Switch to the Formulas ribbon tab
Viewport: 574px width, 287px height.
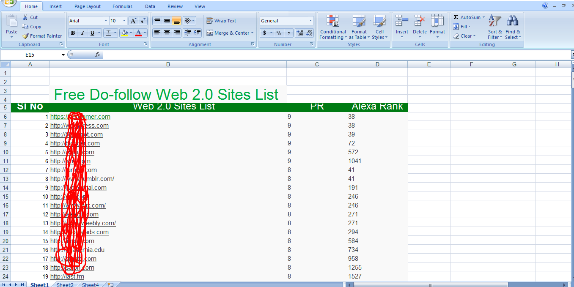122,6
